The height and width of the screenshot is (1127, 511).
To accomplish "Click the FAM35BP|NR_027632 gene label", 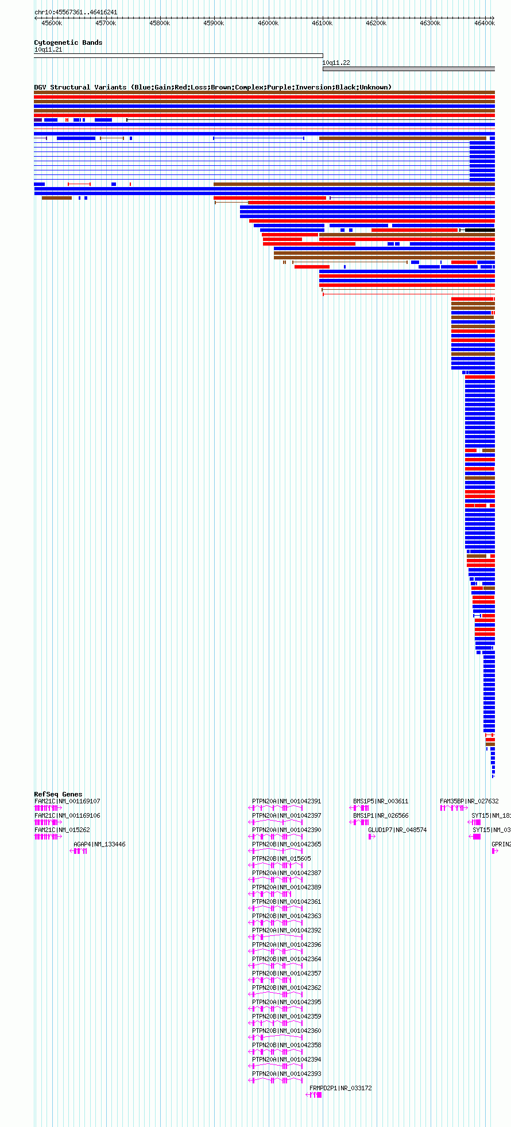I will [x=469, y=801].
